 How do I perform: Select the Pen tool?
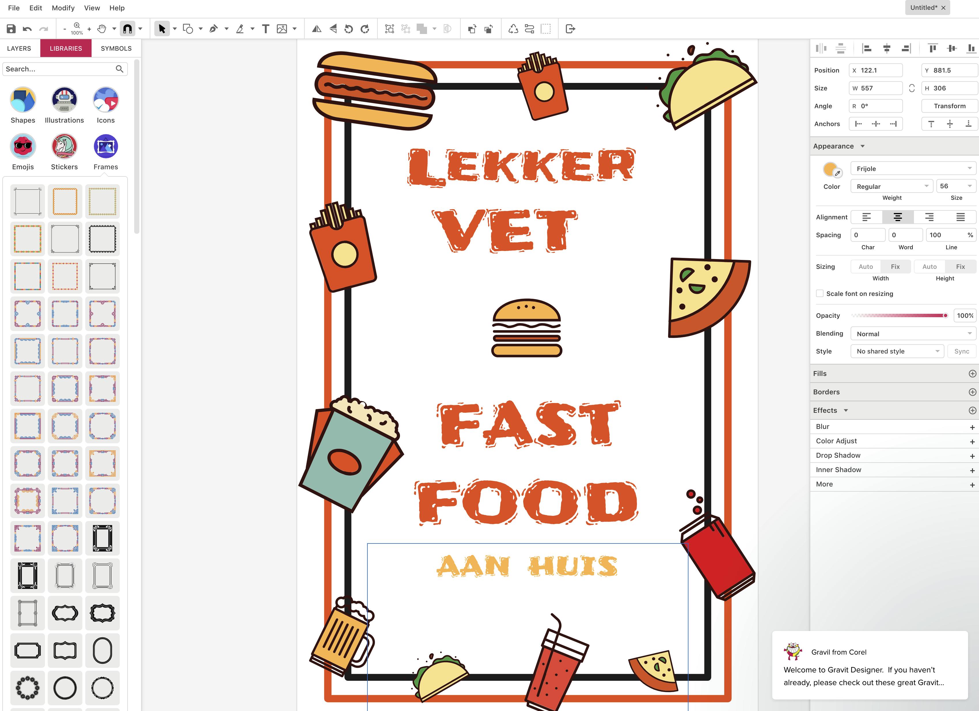click(x=213, y=29)
